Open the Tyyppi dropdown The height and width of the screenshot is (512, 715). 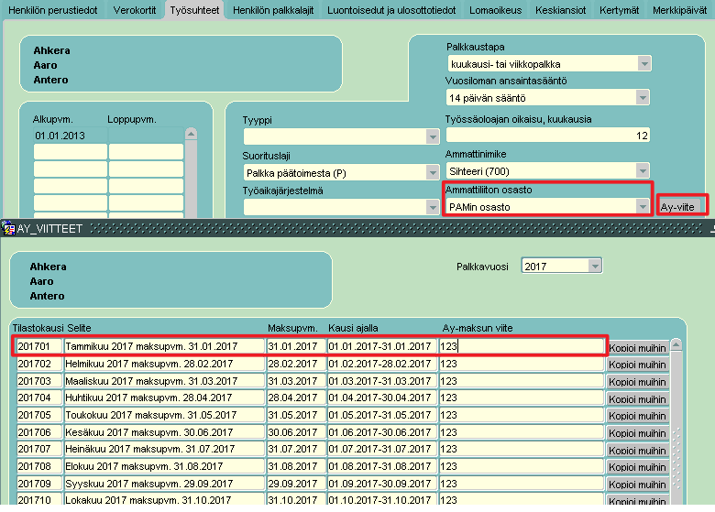coord(433,136)
